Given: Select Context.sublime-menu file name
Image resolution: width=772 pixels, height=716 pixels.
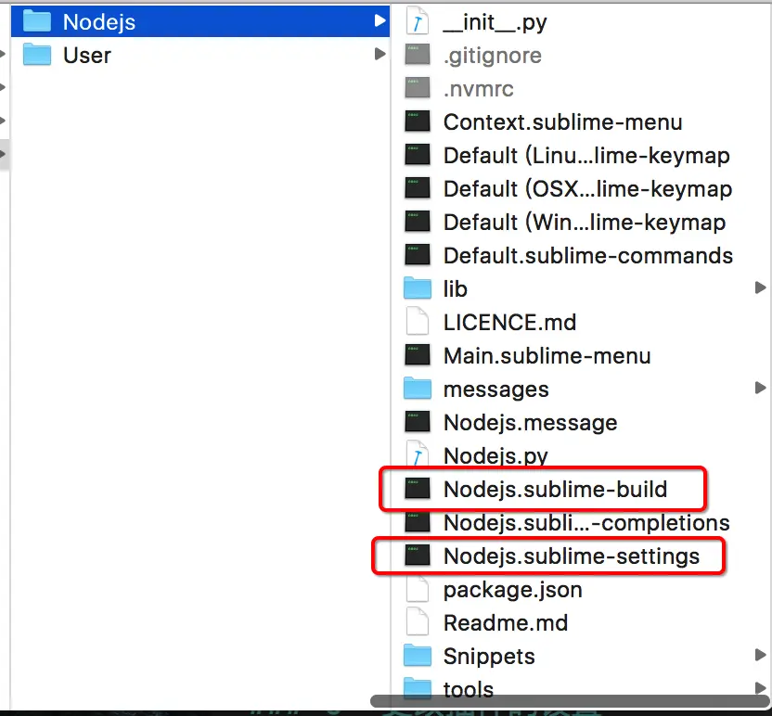Looking at the screenshot, I should point(562,122).
